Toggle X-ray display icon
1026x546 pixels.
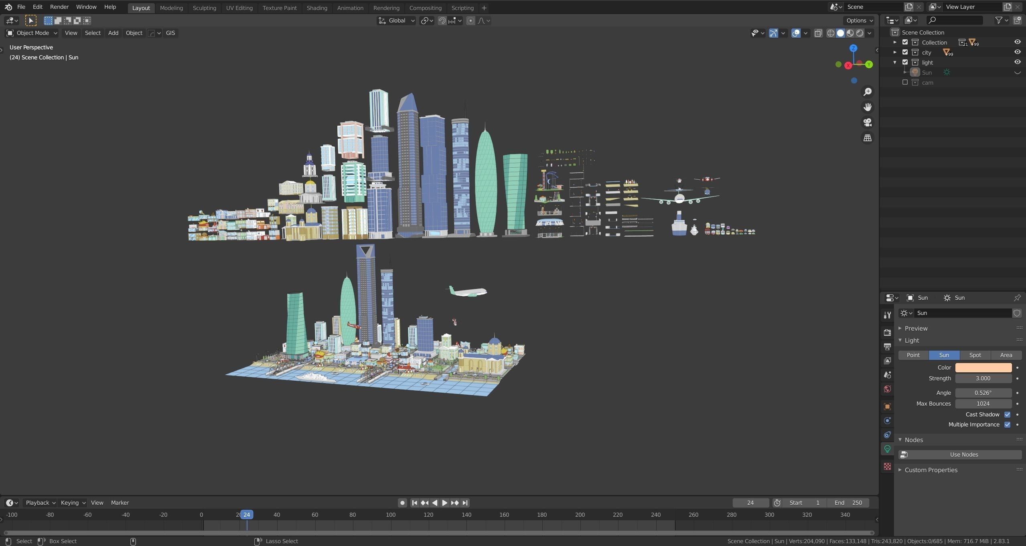[x=818, y=33]
